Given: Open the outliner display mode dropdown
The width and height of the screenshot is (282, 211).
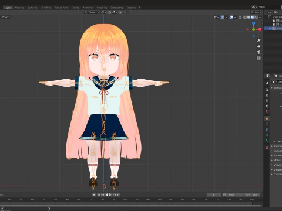Looking at the screenshot, I should 276,12.
